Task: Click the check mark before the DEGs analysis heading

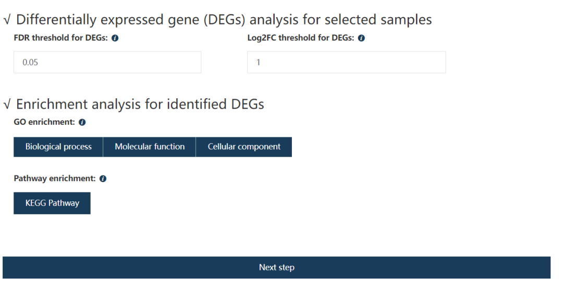Action: tap(7, 21)
